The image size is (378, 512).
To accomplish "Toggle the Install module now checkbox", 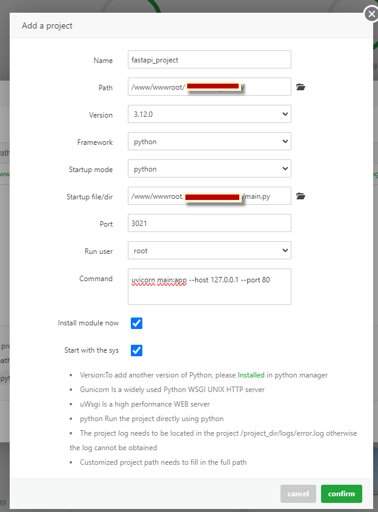I will point(137,323).
